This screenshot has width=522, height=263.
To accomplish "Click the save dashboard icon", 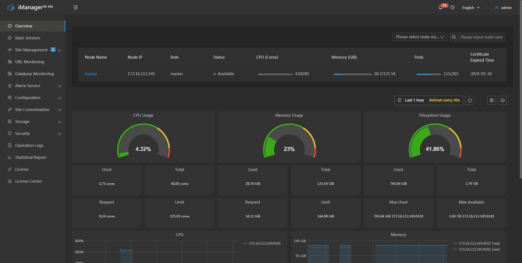I will click(x=492, y=100).
